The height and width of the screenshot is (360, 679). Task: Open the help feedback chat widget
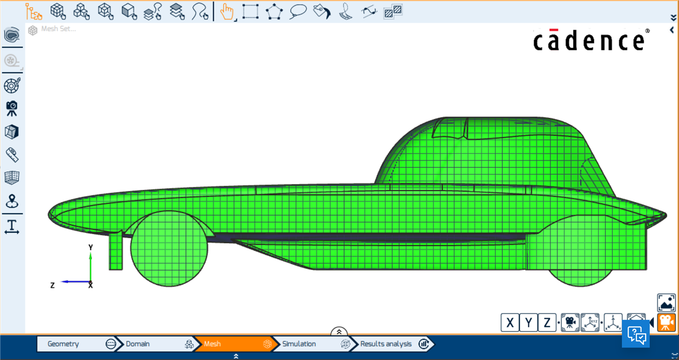(635, 333)
